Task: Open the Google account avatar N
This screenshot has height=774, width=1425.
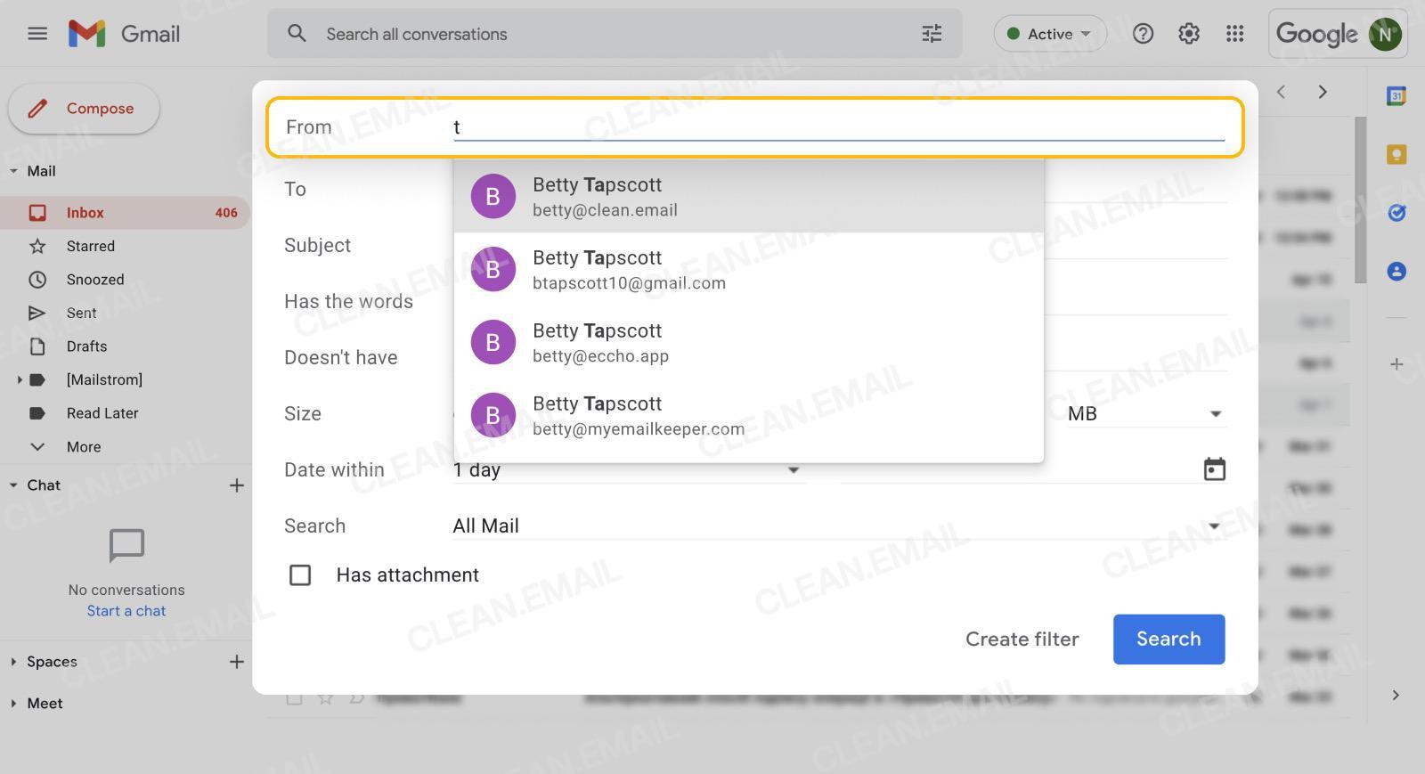Action: 1385,34
